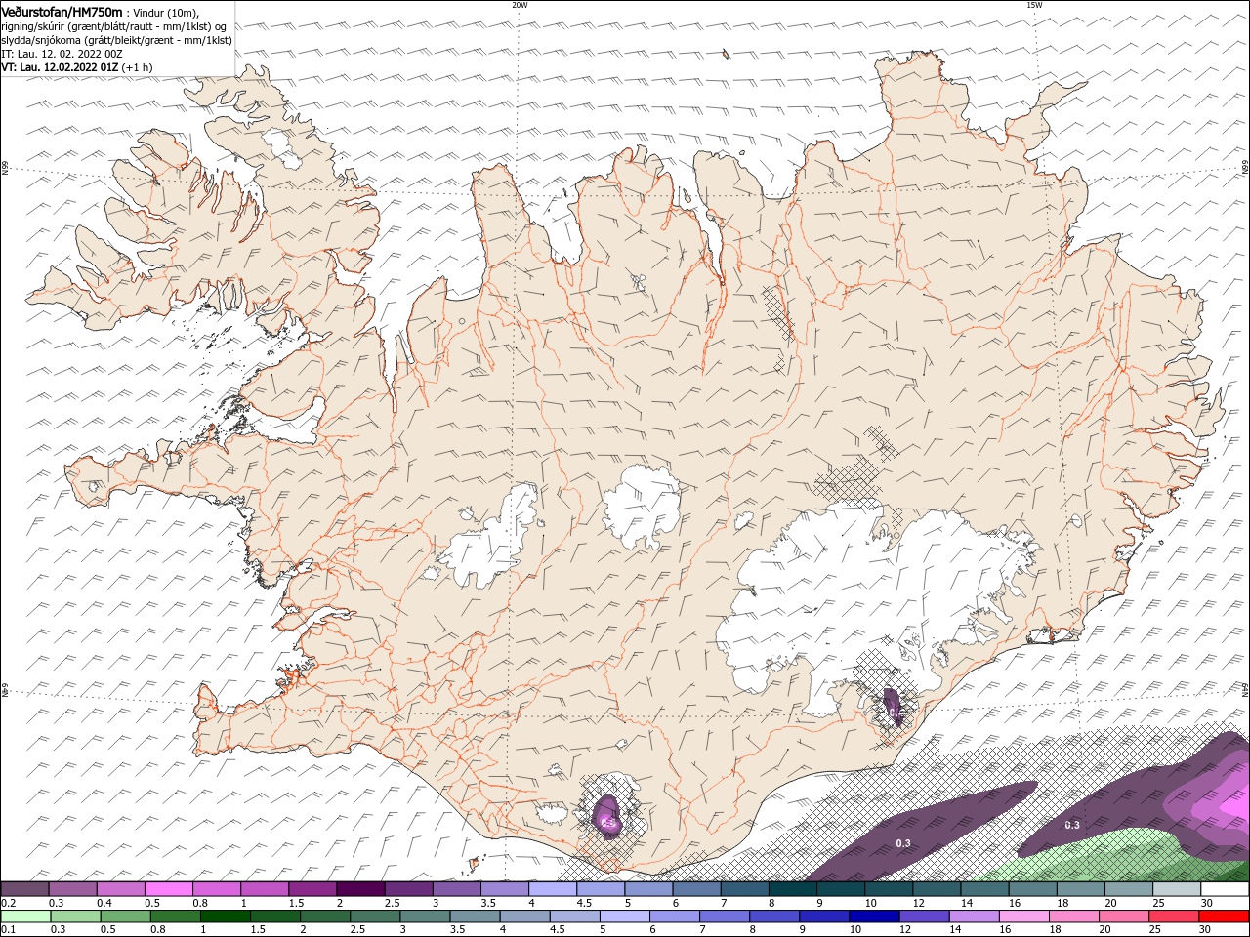Pick the pale green 0.1 swatch in lower legend row
The height and width of the screenshot is (937, 1250).
click(25, 917)
